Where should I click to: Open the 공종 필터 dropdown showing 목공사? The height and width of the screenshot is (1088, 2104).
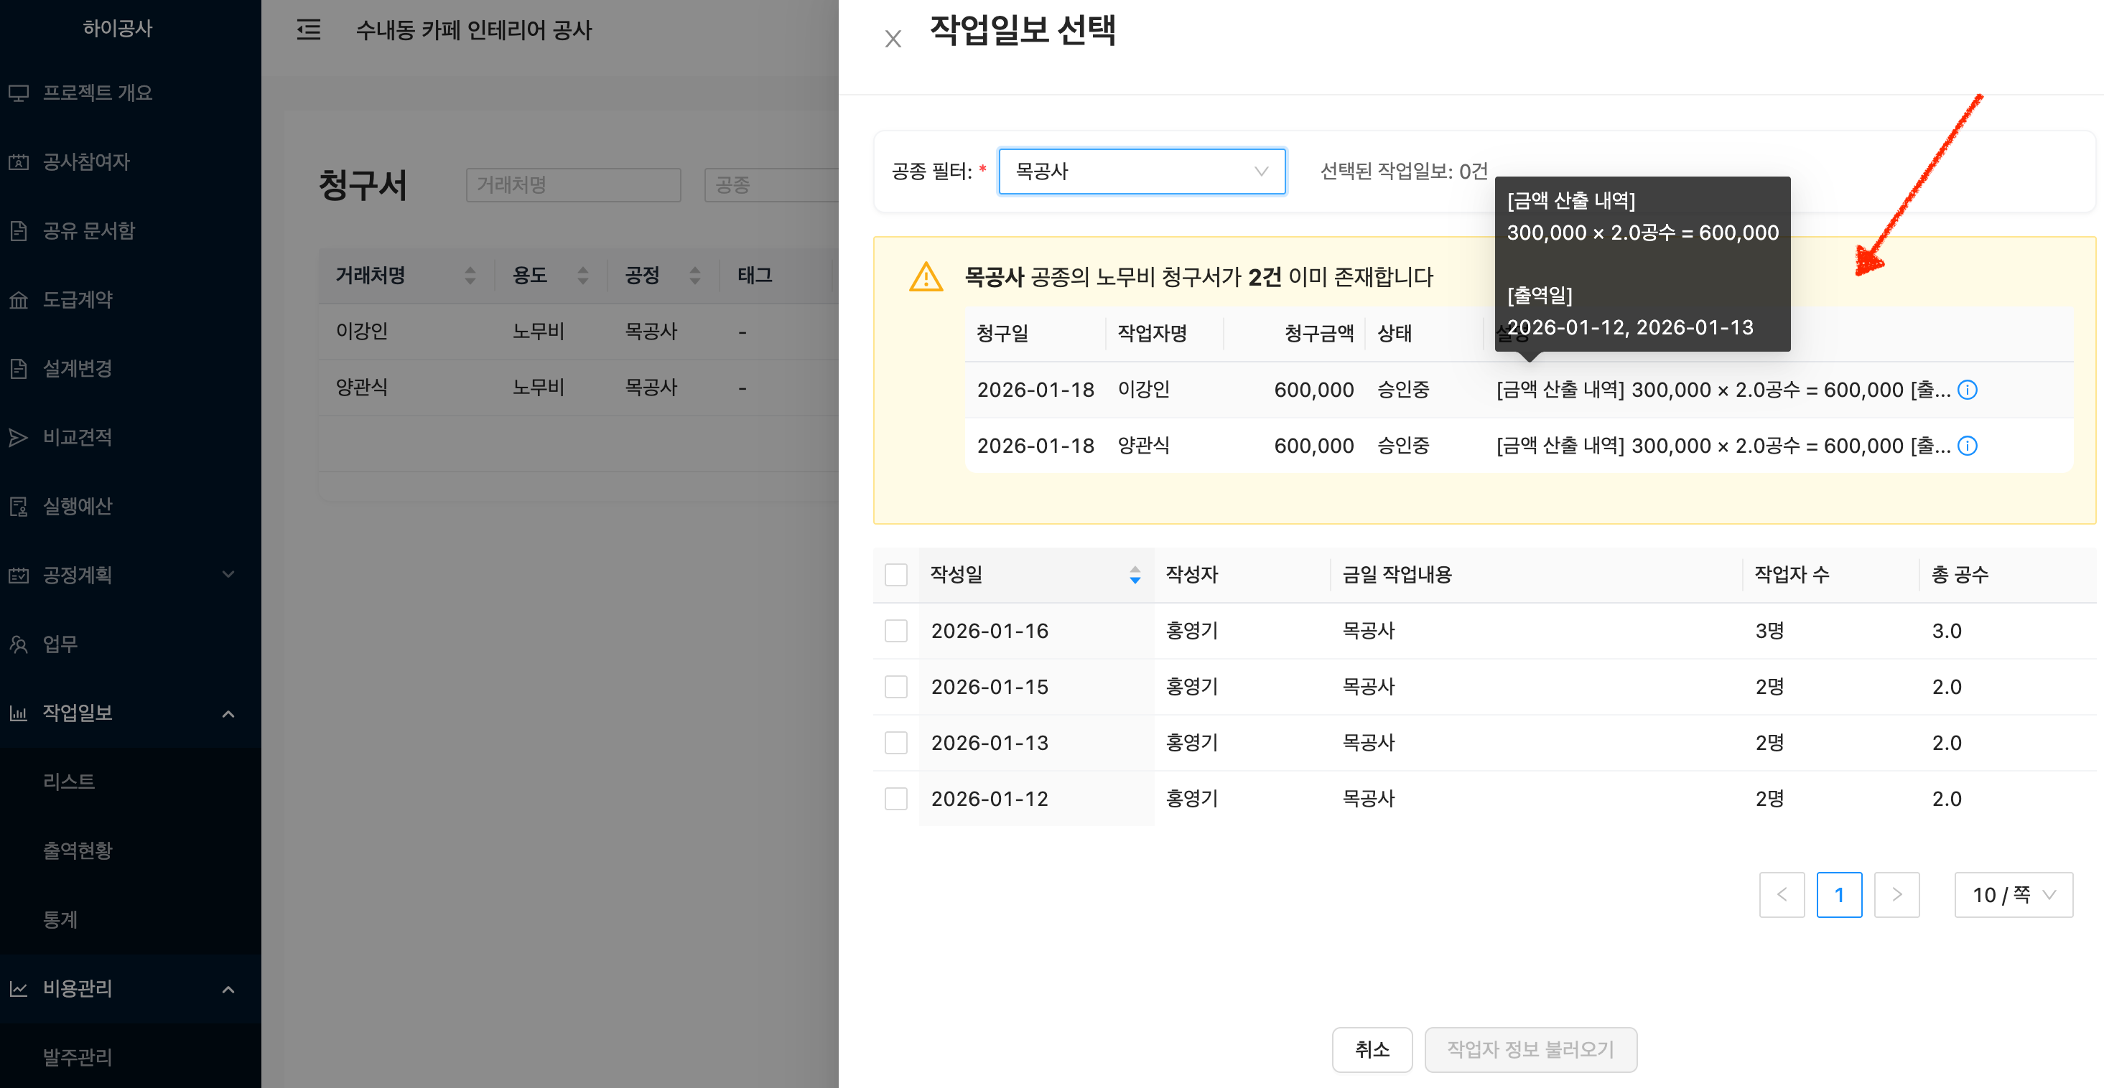(x=1141, y=172)
